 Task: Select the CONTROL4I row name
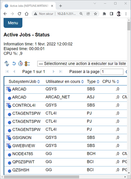coord(24,105)
